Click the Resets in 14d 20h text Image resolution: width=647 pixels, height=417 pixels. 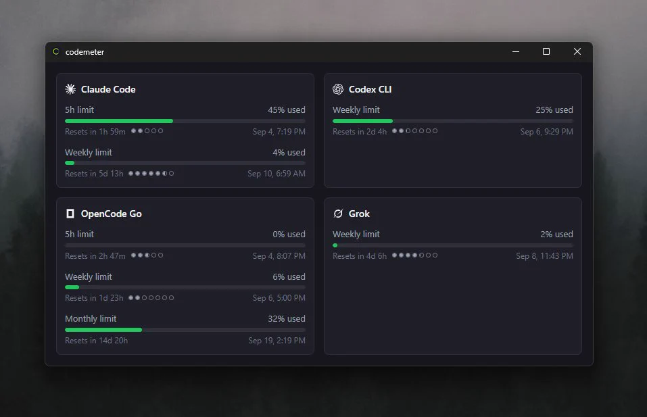96,340
